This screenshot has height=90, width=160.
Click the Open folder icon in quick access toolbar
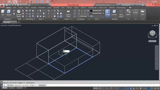(x=9, y=5)
